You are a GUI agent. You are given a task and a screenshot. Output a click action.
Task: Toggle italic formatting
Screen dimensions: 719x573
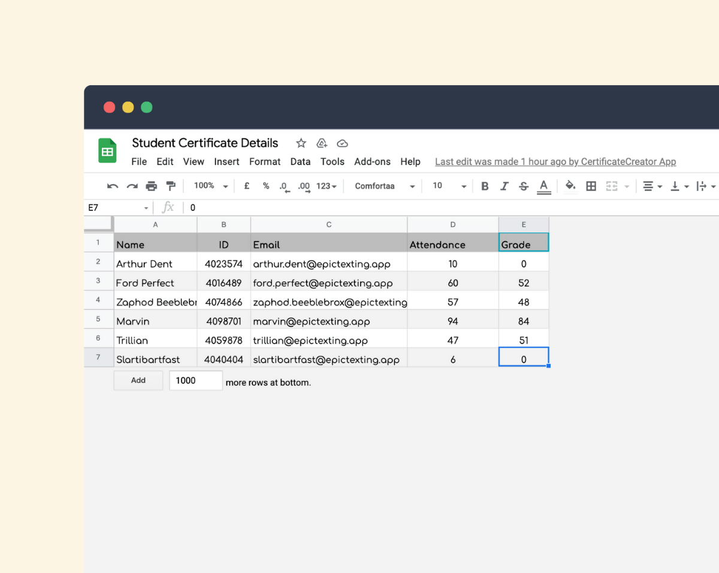point(504,186)
